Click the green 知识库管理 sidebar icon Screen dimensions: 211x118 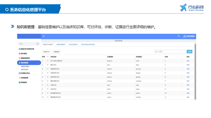19,63
